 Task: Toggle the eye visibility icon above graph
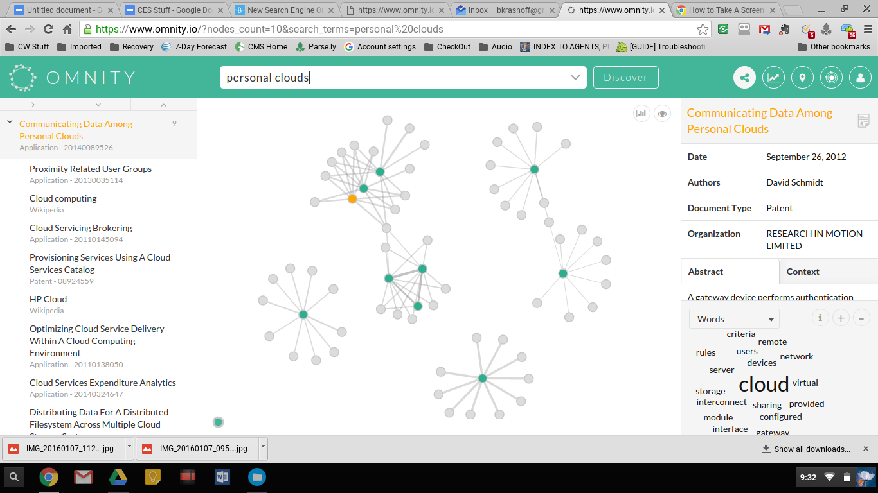click(x=662, y=114)
